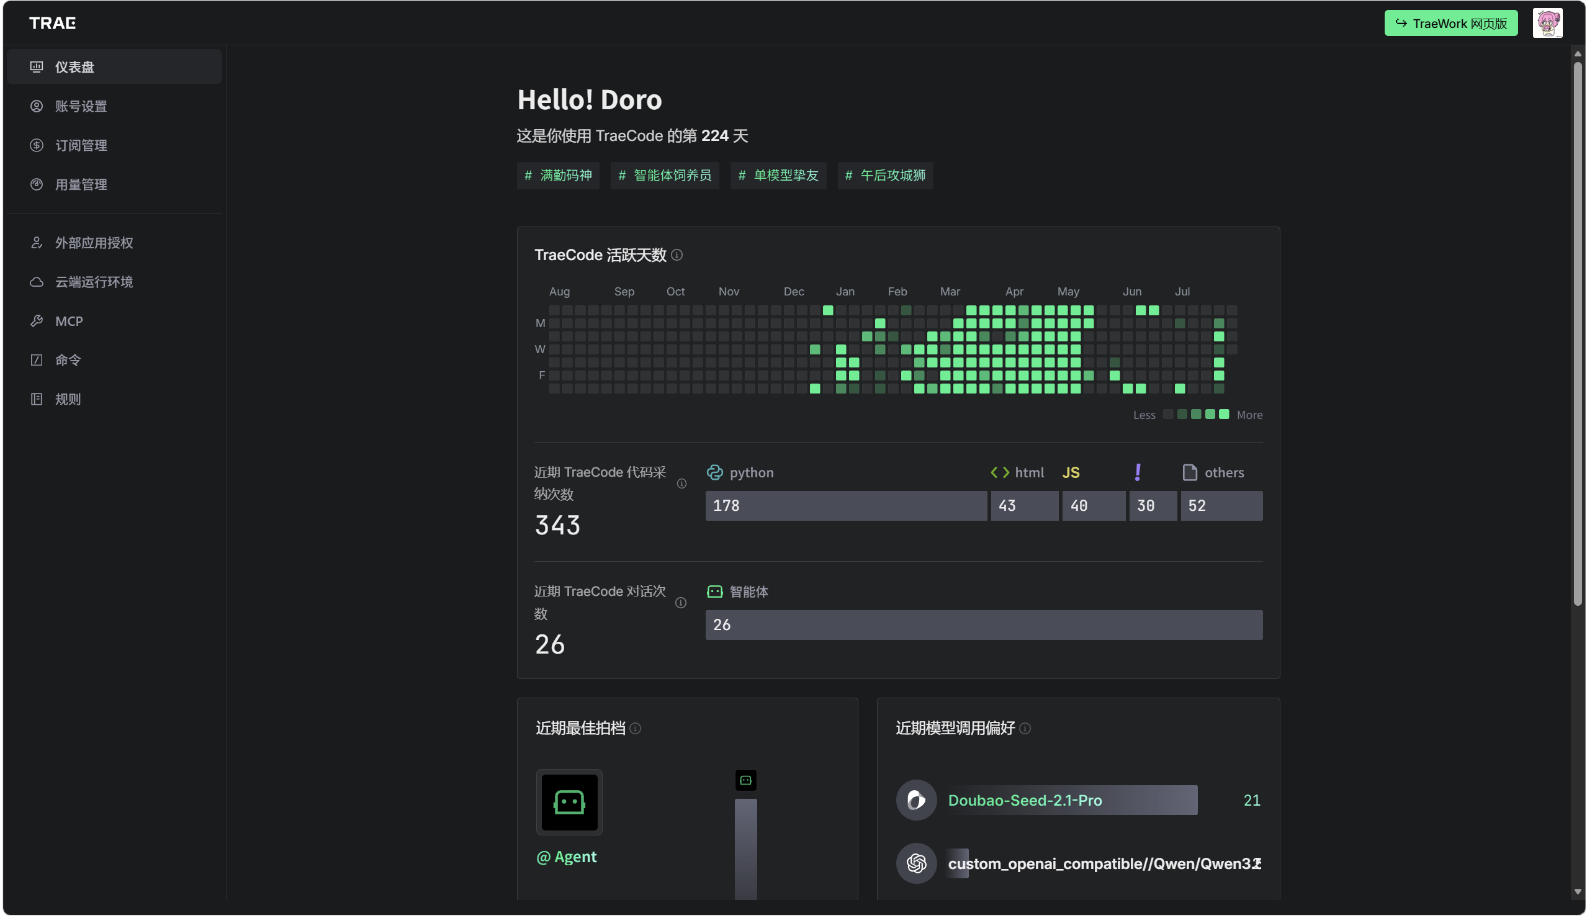Click the JS 40 bar
The height and width of the screenshot is (918, 1587).
click(1093, 506)
